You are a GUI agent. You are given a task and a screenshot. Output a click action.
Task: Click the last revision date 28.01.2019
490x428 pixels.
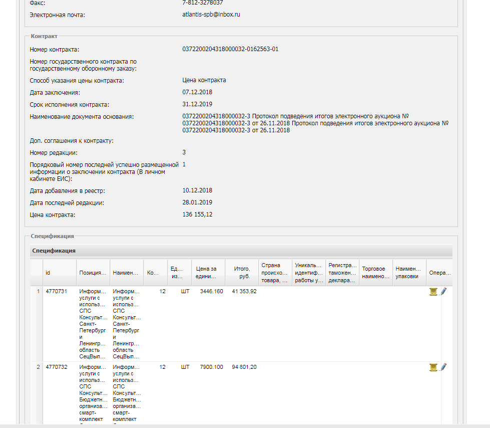tap(197, 202)
